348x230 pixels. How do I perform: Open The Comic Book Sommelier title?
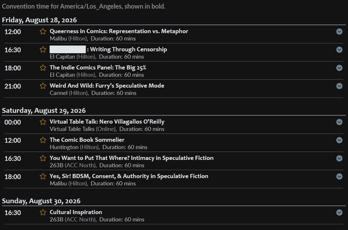click(x=87, y=140)
